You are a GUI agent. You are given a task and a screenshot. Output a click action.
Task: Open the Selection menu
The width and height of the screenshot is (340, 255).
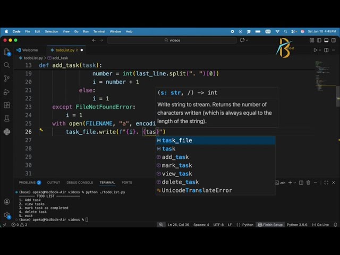click(x=52, y=31)
